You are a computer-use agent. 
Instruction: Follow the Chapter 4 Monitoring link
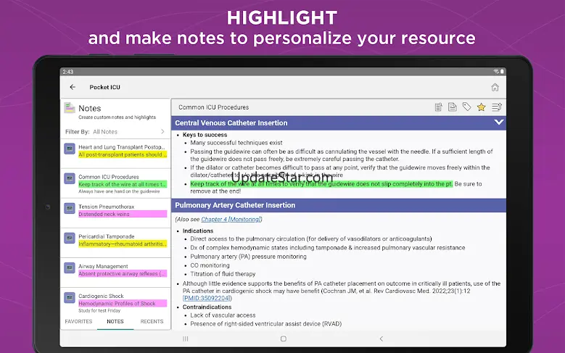point(231,219)
